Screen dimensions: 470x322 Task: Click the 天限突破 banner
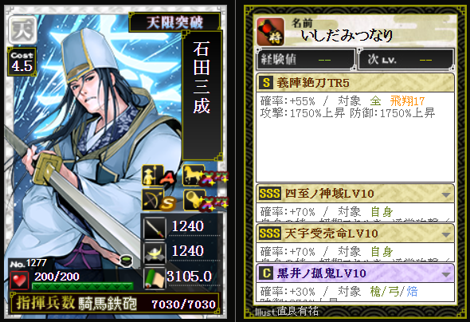[174, 22]
